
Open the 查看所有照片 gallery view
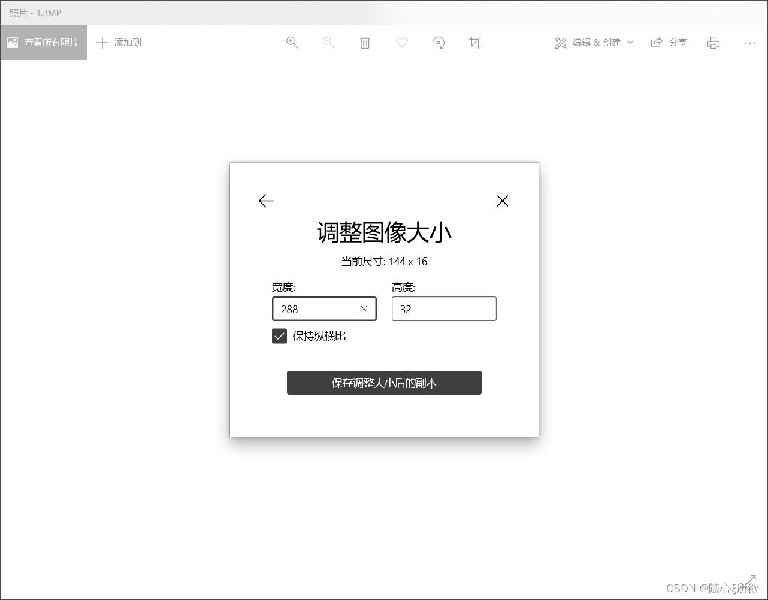pos(44,43)
